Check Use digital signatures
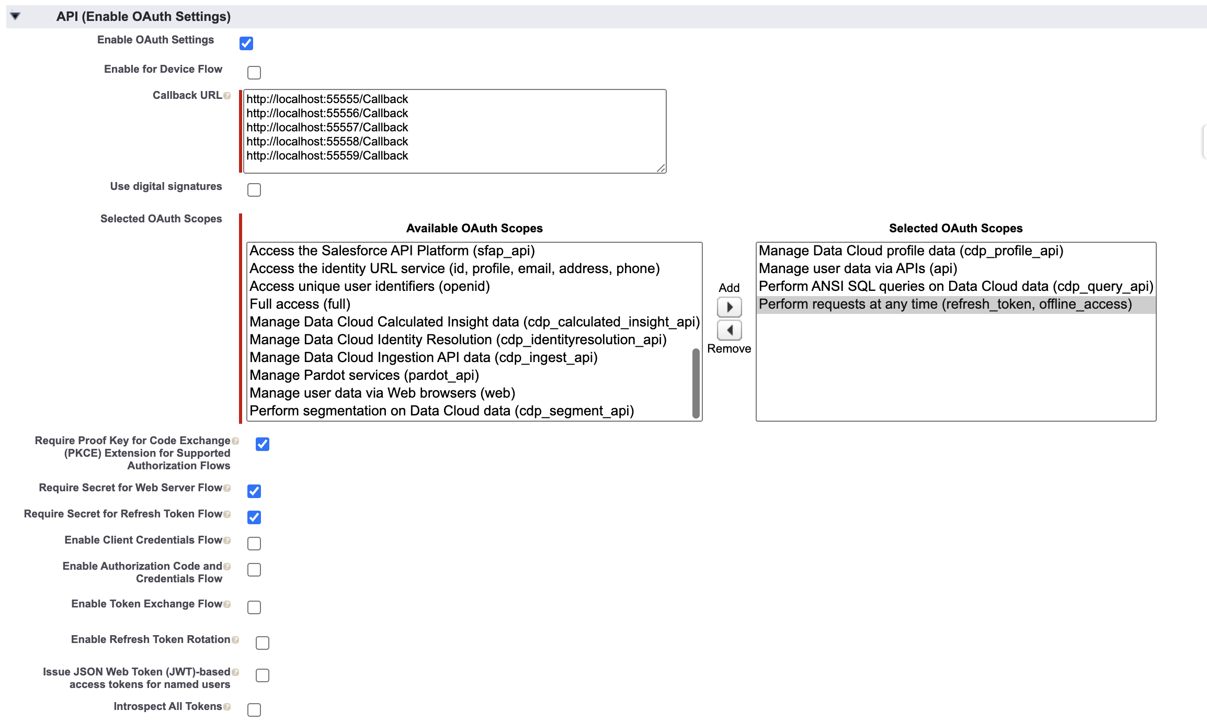 click(254, 190)
